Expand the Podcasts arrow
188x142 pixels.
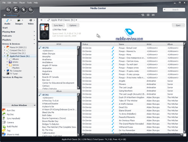click(34, 36)
